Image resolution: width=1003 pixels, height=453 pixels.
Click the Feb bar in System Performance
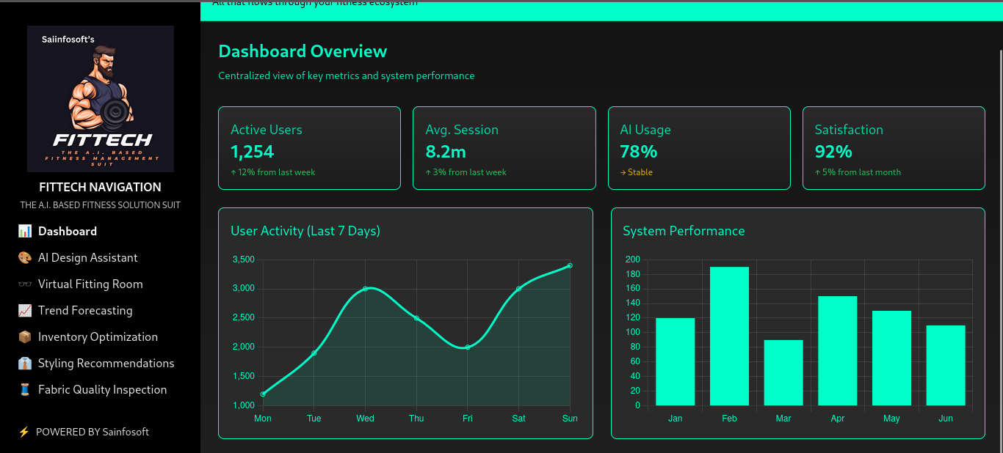[x=729, y=336]
